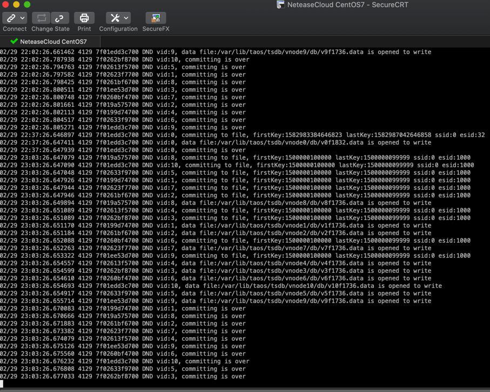
Task: Click the document icon in window title
Action: coord(280,5)
